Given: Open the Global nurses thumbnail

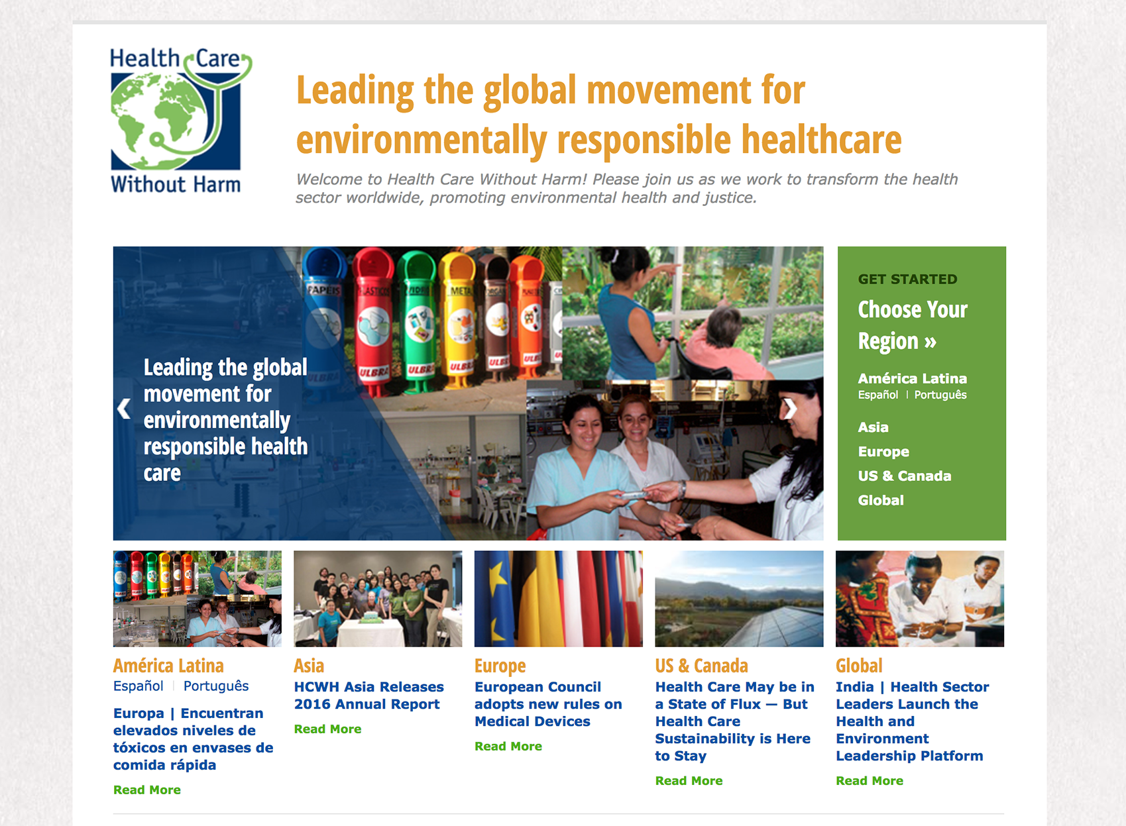Looking at the screenshot, I should click(920, 599).
